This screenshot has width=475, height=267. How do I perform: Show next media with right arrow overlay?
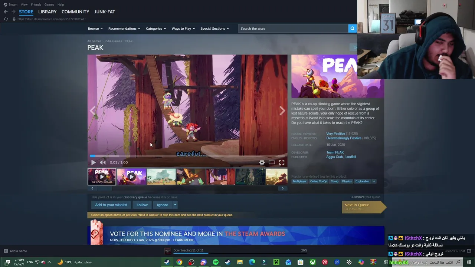point(282,110)
